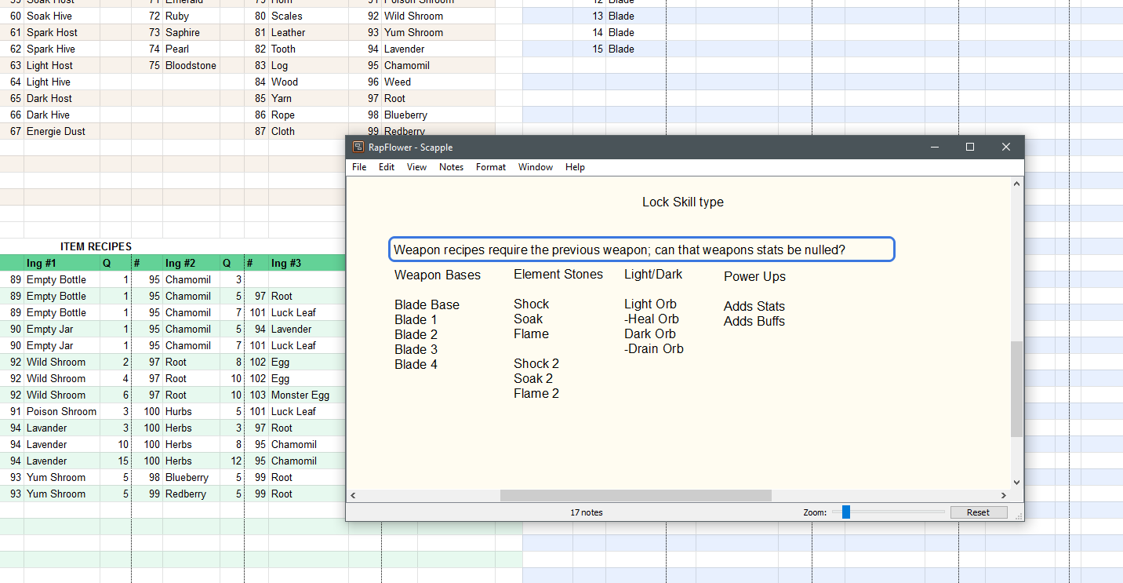Click the '-Heal Orb' note text
This screenshot has width=1123, height=583.
tap(652, 319)
